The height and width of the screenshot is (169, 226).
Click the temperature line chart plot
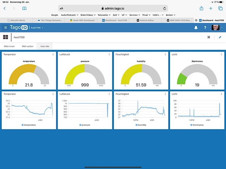(32, 109)
